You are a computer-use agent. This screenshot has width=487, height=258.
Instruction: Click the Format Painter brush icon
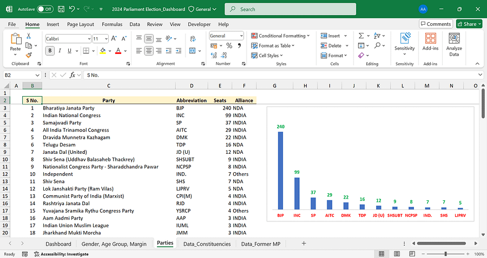[x=29, y=55]
